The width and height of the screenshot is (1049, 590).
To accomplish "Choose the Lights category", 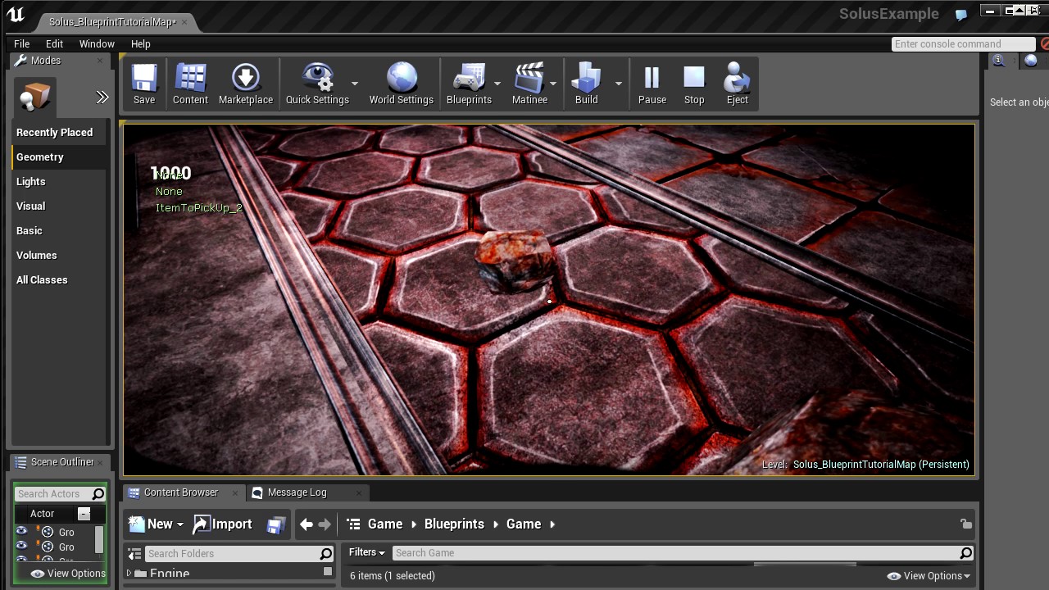I will 59,182.
